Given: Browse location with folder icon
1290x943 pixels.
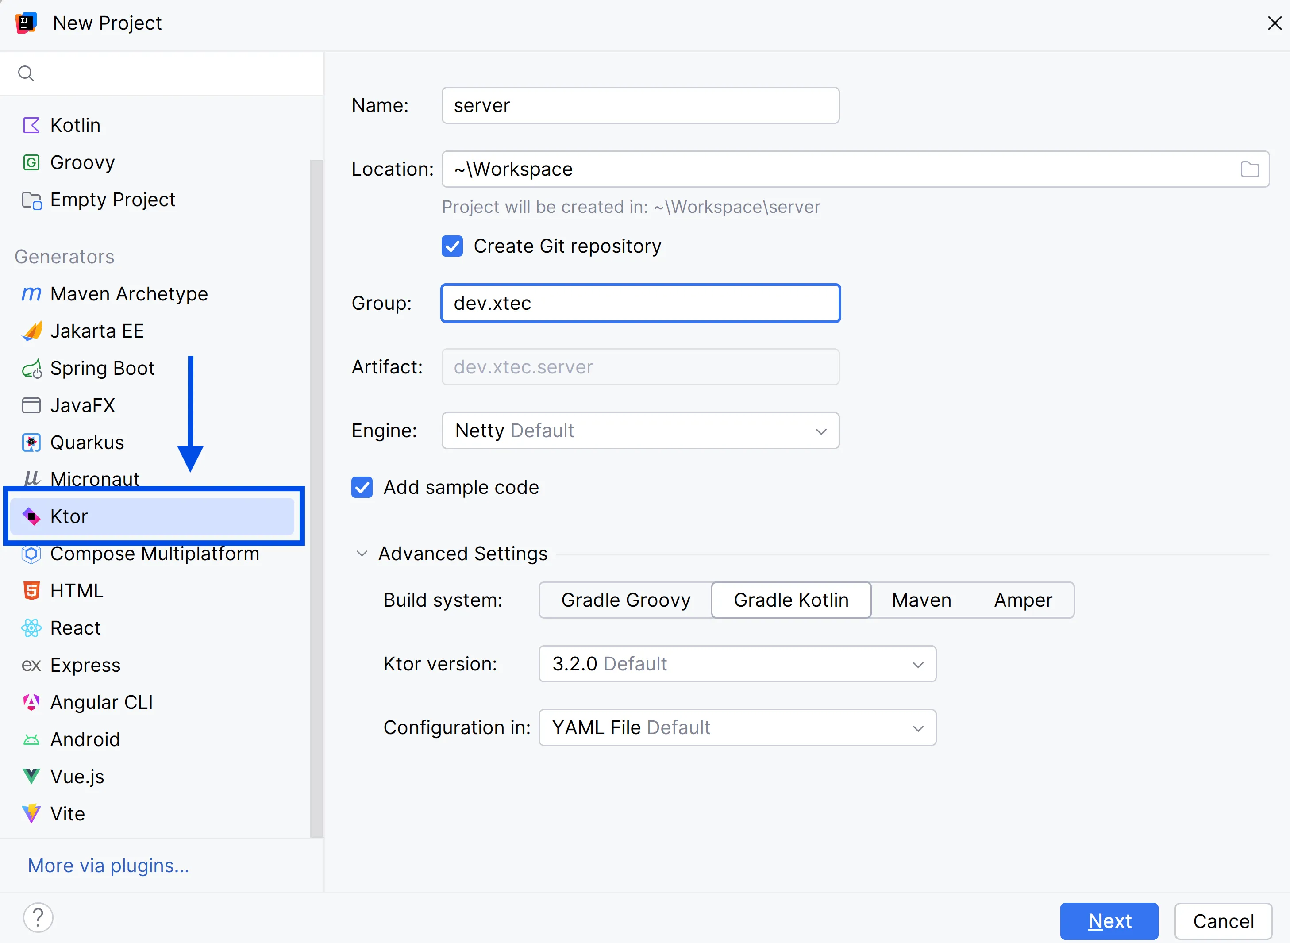Looking at the screenshot, I should click(x=1249, y=169).
